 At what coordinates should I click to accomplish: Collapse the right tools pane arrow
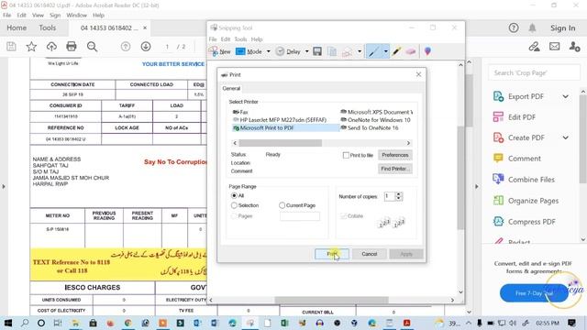(477, 186)
